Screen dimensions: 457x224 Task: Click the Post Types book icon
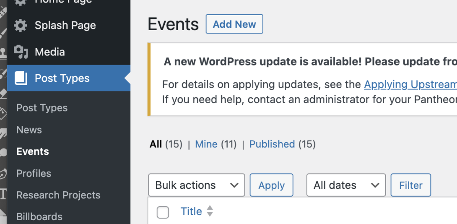[x=21, y=78]
